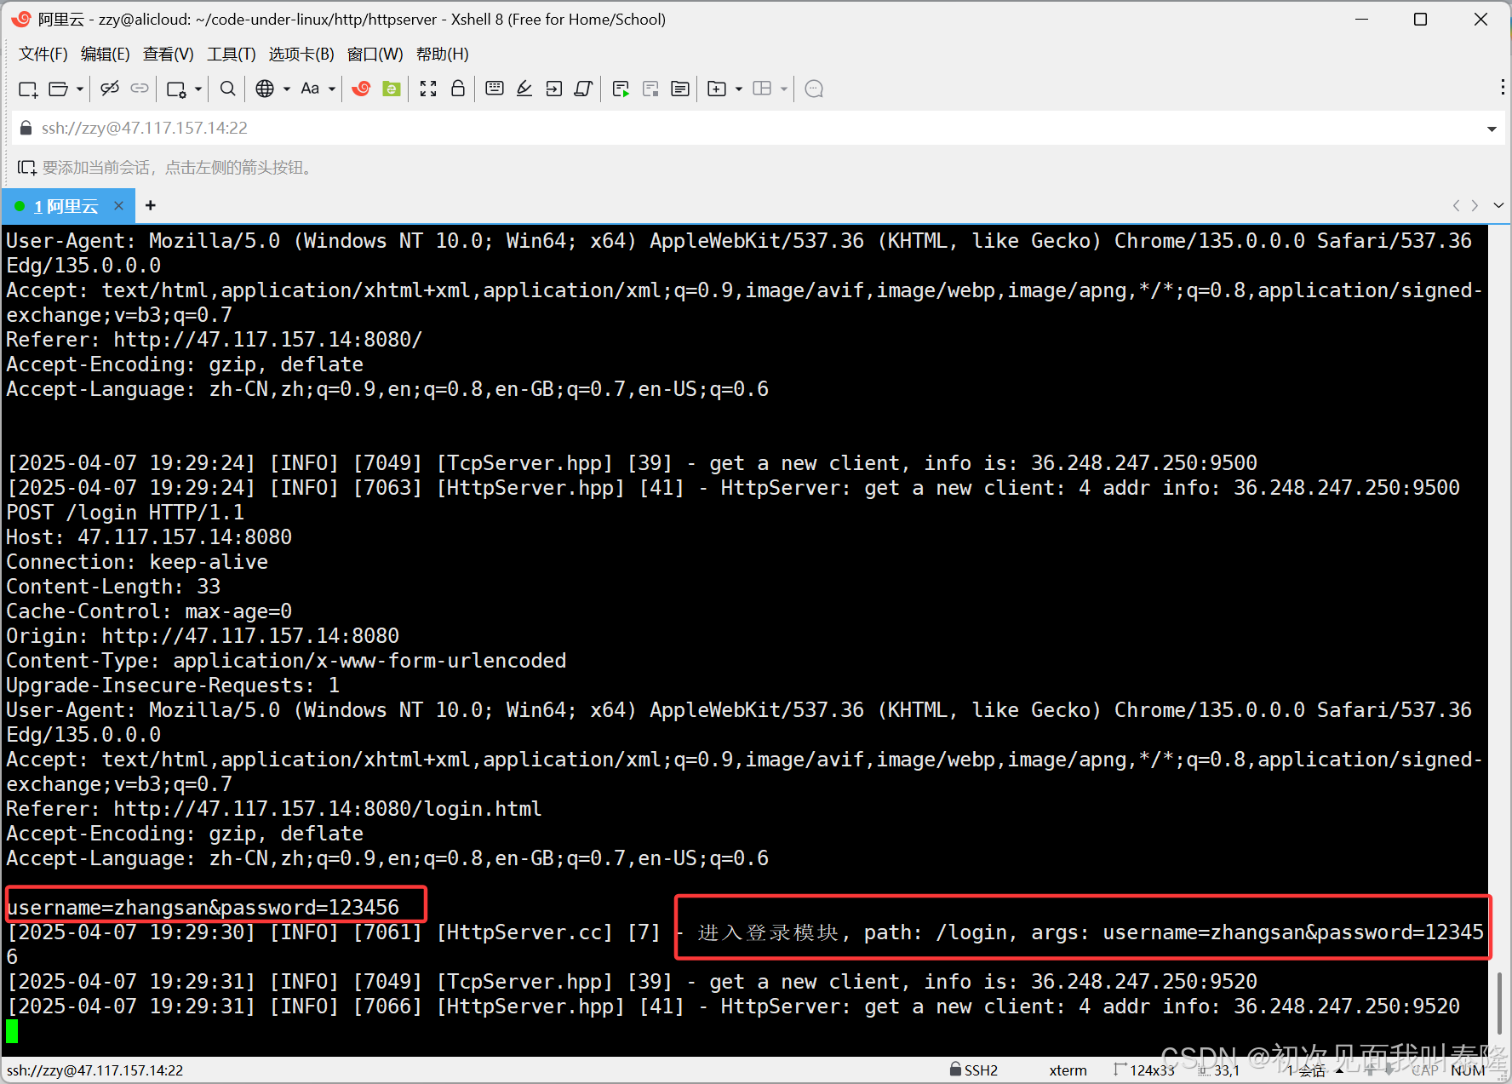Click the send-arrow box icon
The height and width of the screenshot is (1084, 1512).
tap(554, 89)
